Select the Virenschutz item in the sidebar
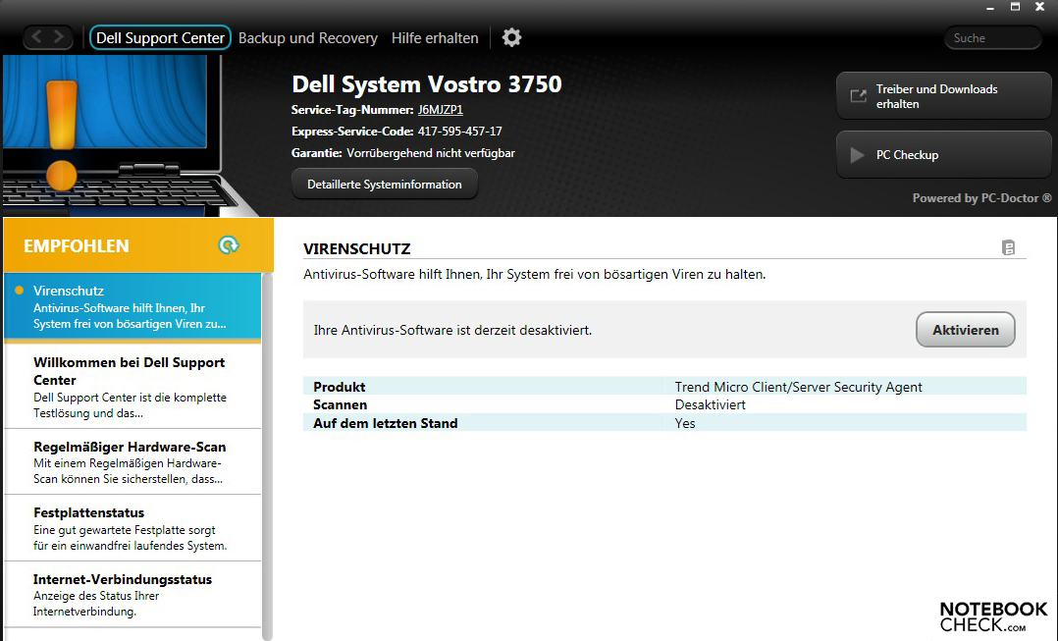Image resolution: width=1058 pixels, height=641 pixels. [x=132, y=306]
